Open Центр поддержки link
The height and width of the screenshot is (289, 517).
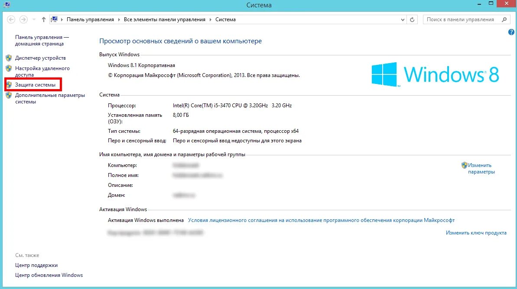(x=36, y=265)
